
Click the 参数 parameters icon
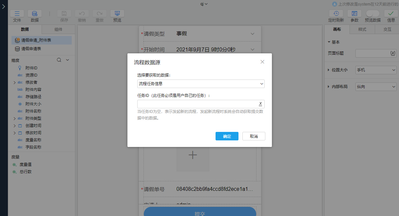pos(354,14)
